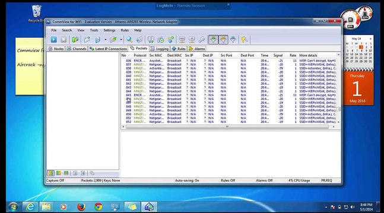Open Find with the magnifier icon
This screenshot has height=213, width=384.
[x=129, y=40]
